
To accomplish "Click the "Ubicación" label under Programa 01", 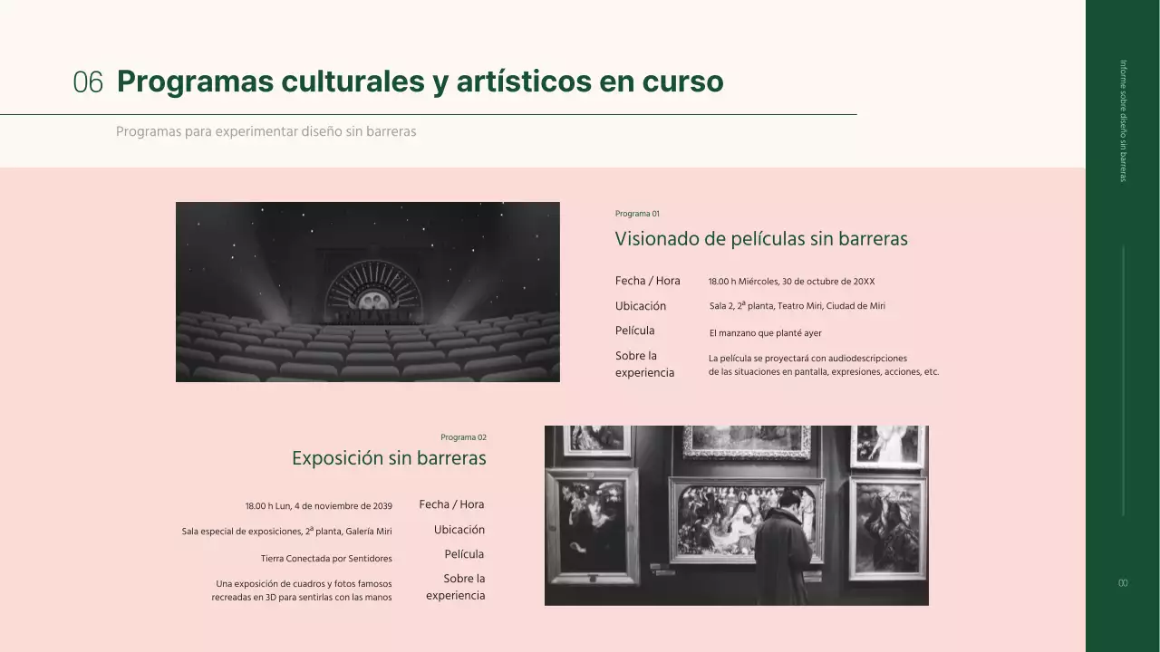I will coord(640,306).
